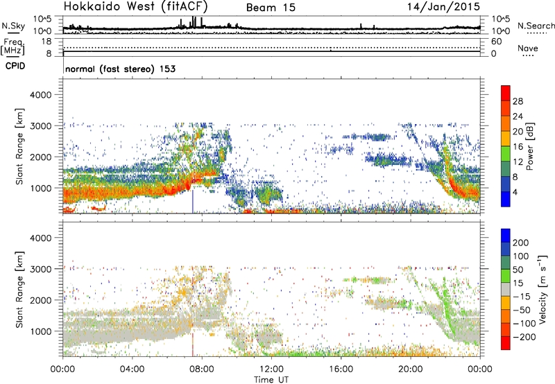Image resolution: width=555 pixels, height=384 pixels.
Task: Pick the red top segment of power colorbar
Action: (506, 93)
